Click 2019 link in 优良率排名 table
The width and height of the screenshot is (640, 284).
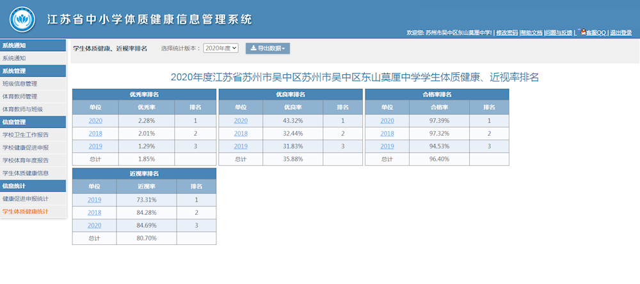click(x=241, y=146)
